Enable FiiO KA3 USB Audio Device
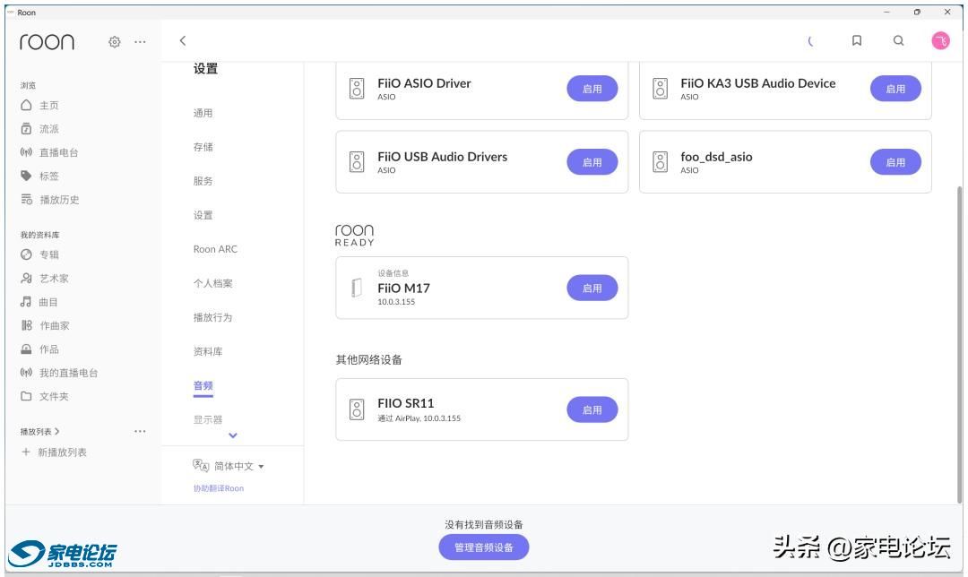 tap(895, 89)
